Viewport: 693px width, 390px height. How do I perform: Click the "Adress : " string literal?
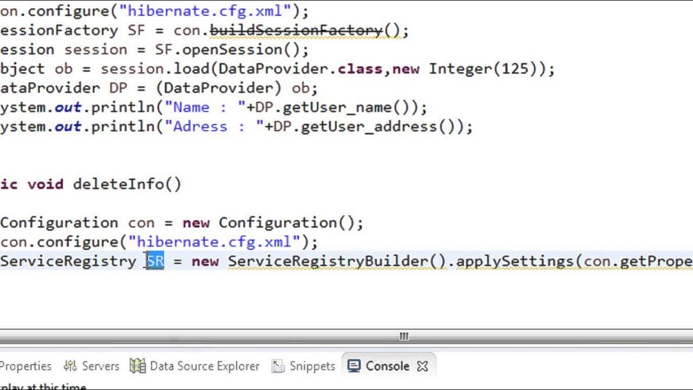[214, 127]
